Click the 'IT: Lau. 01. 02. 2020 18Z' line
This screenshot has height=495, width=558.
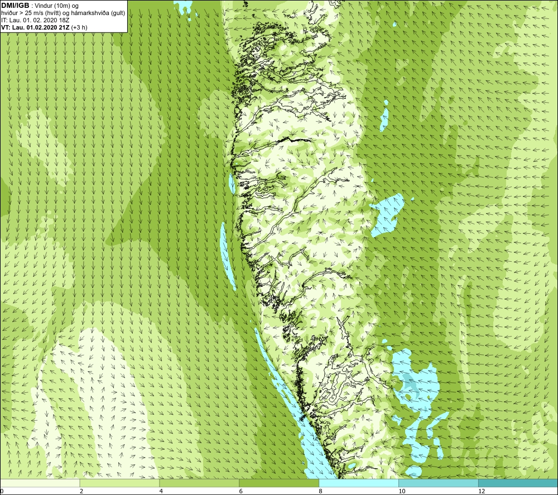click(x=35, y=20)
